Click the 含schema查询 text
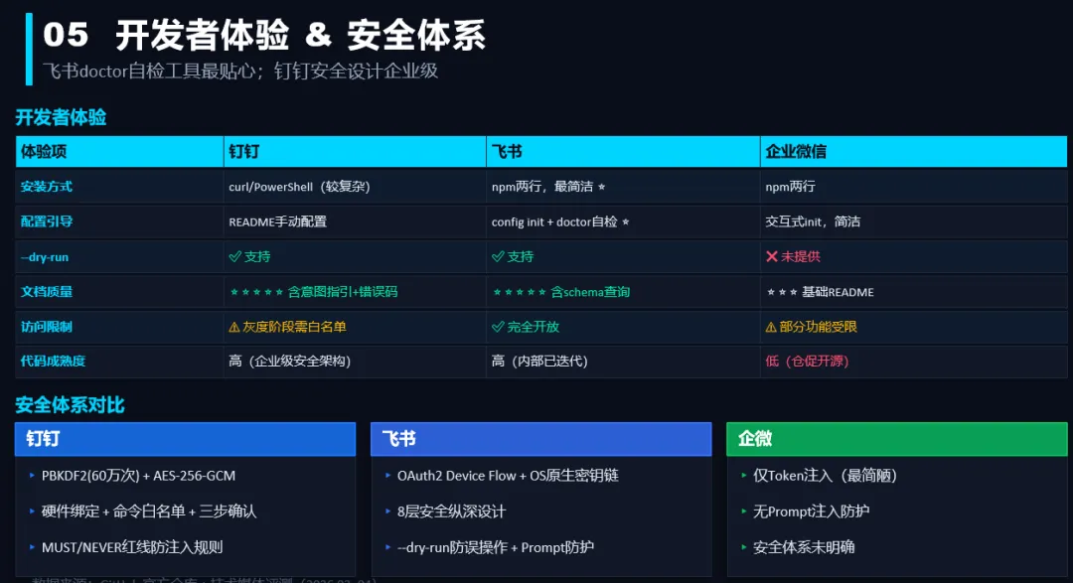Image resolution: width=1073 pixels, height=583 pixels. pyautogui.click(x=590, y=292)
